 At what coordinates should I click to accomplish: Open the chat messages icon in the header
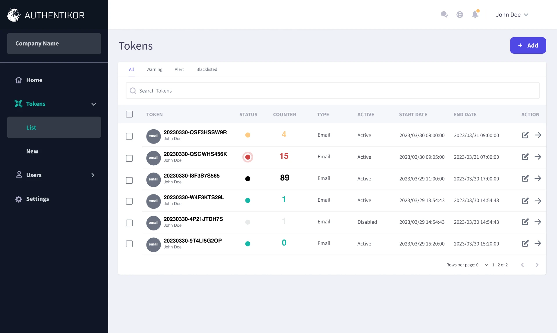click(x=444, y=14)
